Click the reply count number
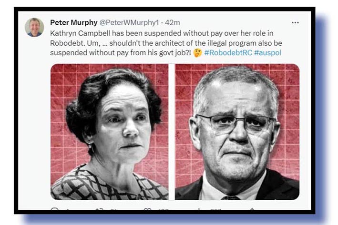The image size is (338, 225). coord(67,209)
